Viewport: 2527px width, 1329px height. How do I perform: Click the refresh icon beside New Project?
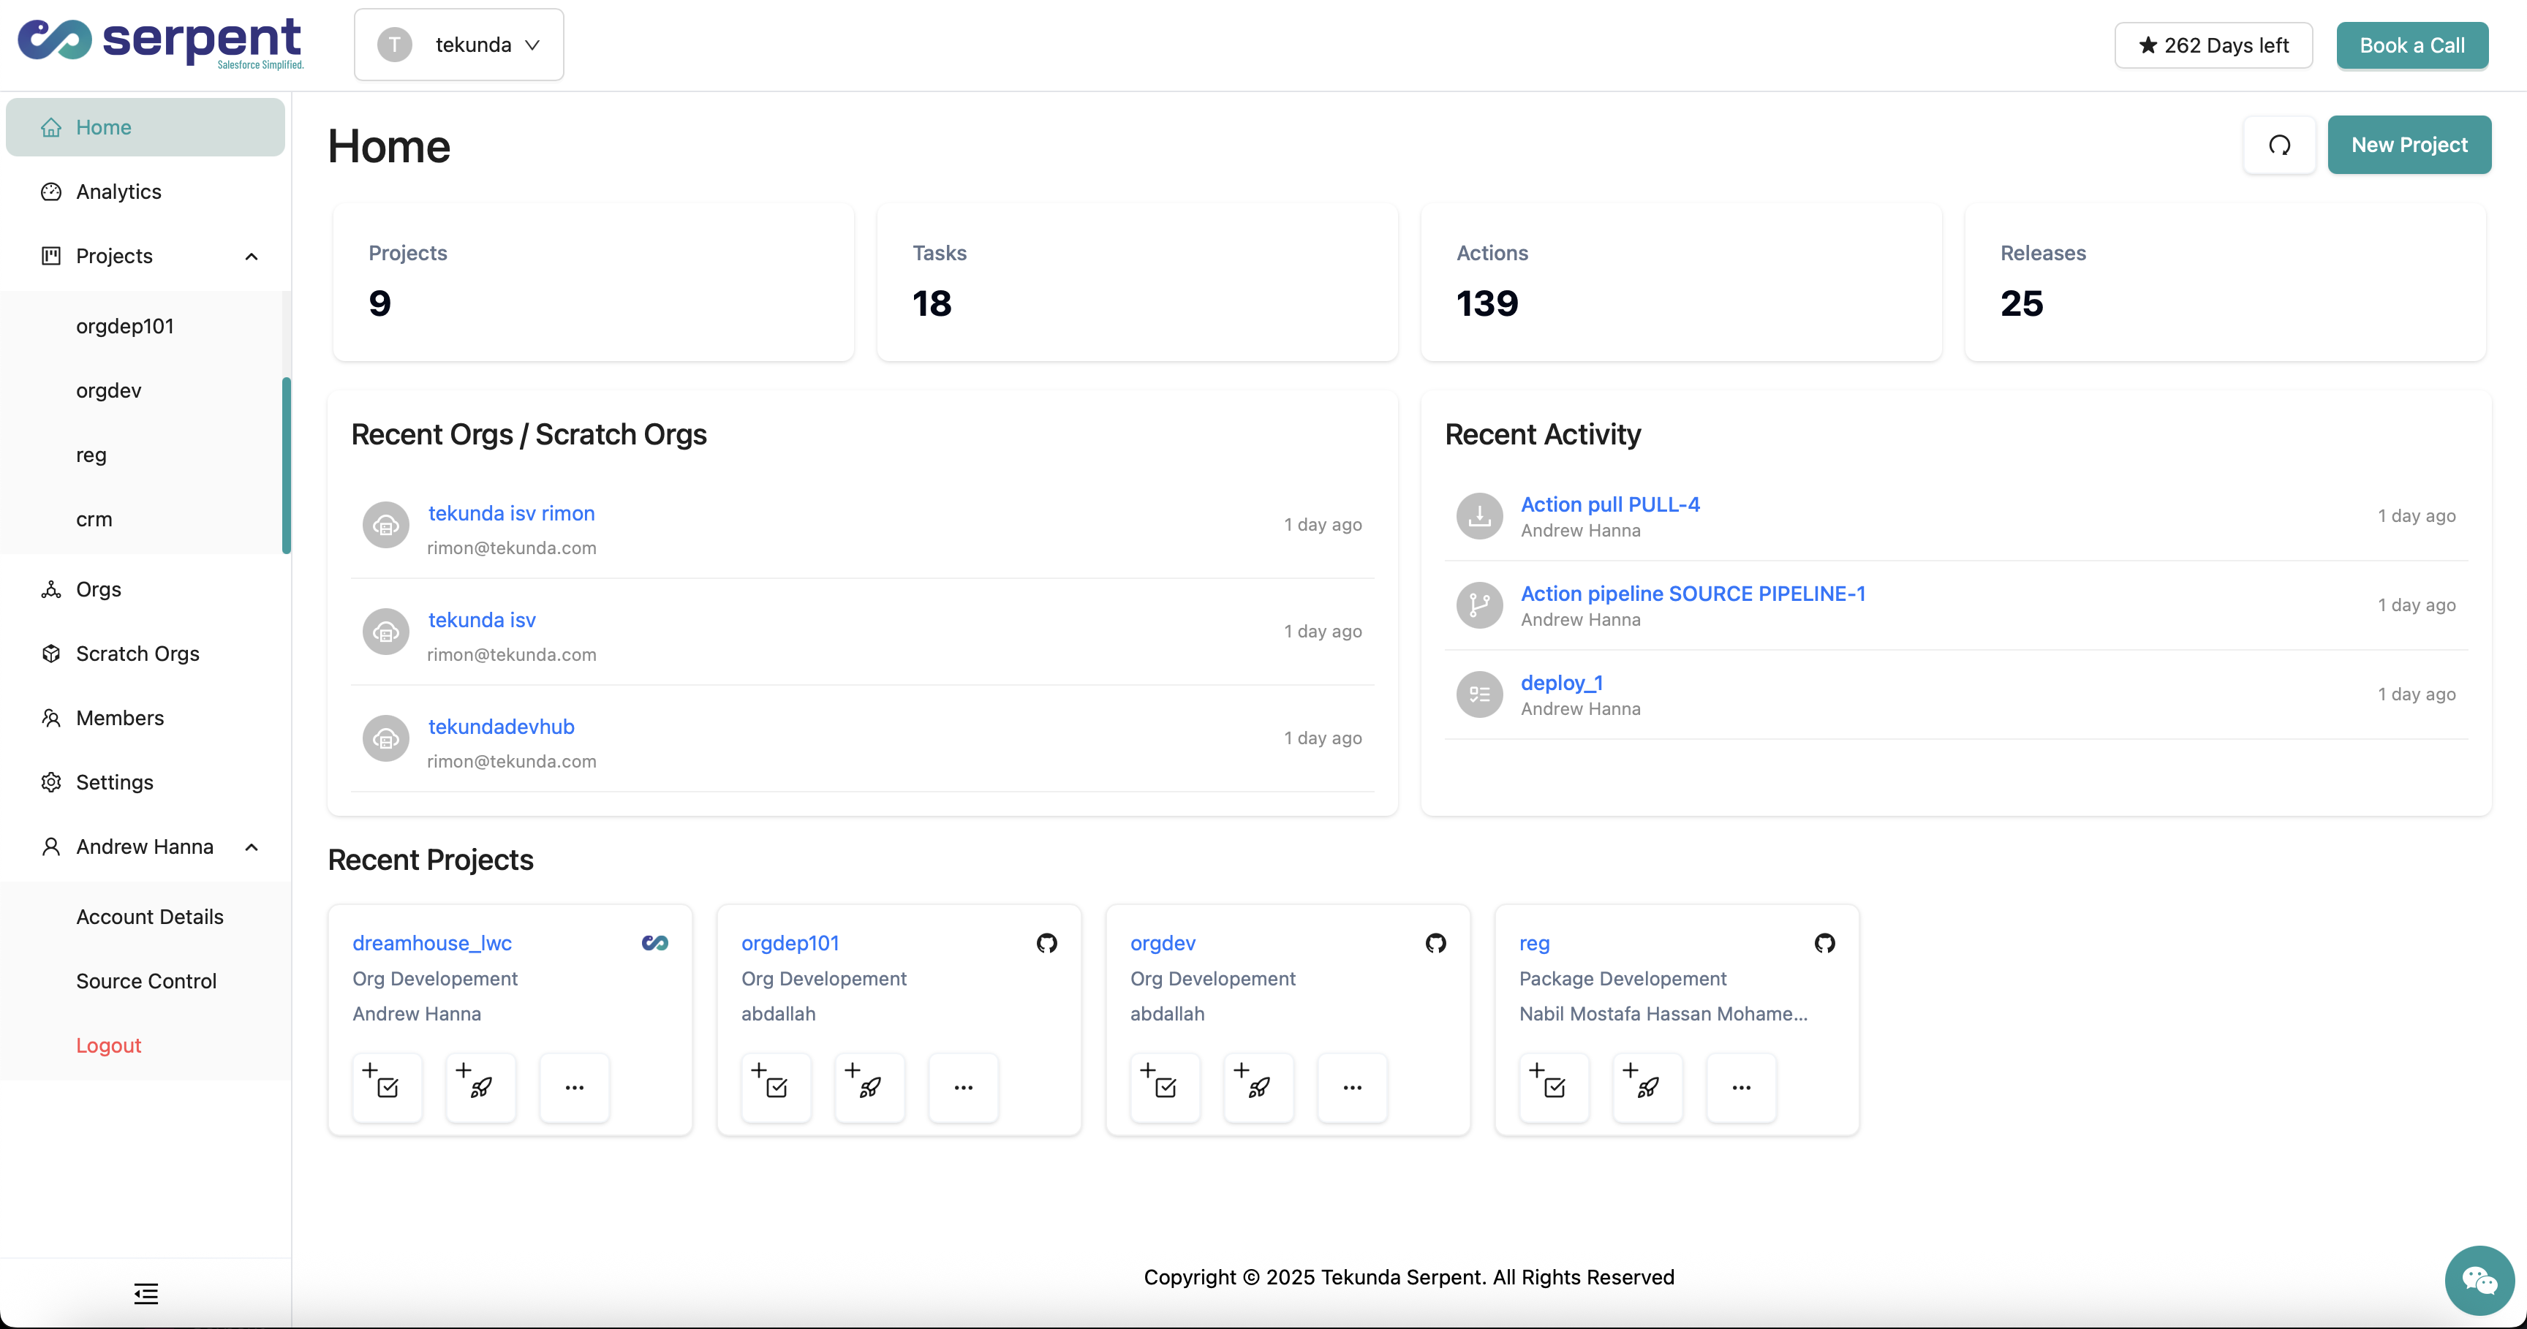(x=2279, y=145)
